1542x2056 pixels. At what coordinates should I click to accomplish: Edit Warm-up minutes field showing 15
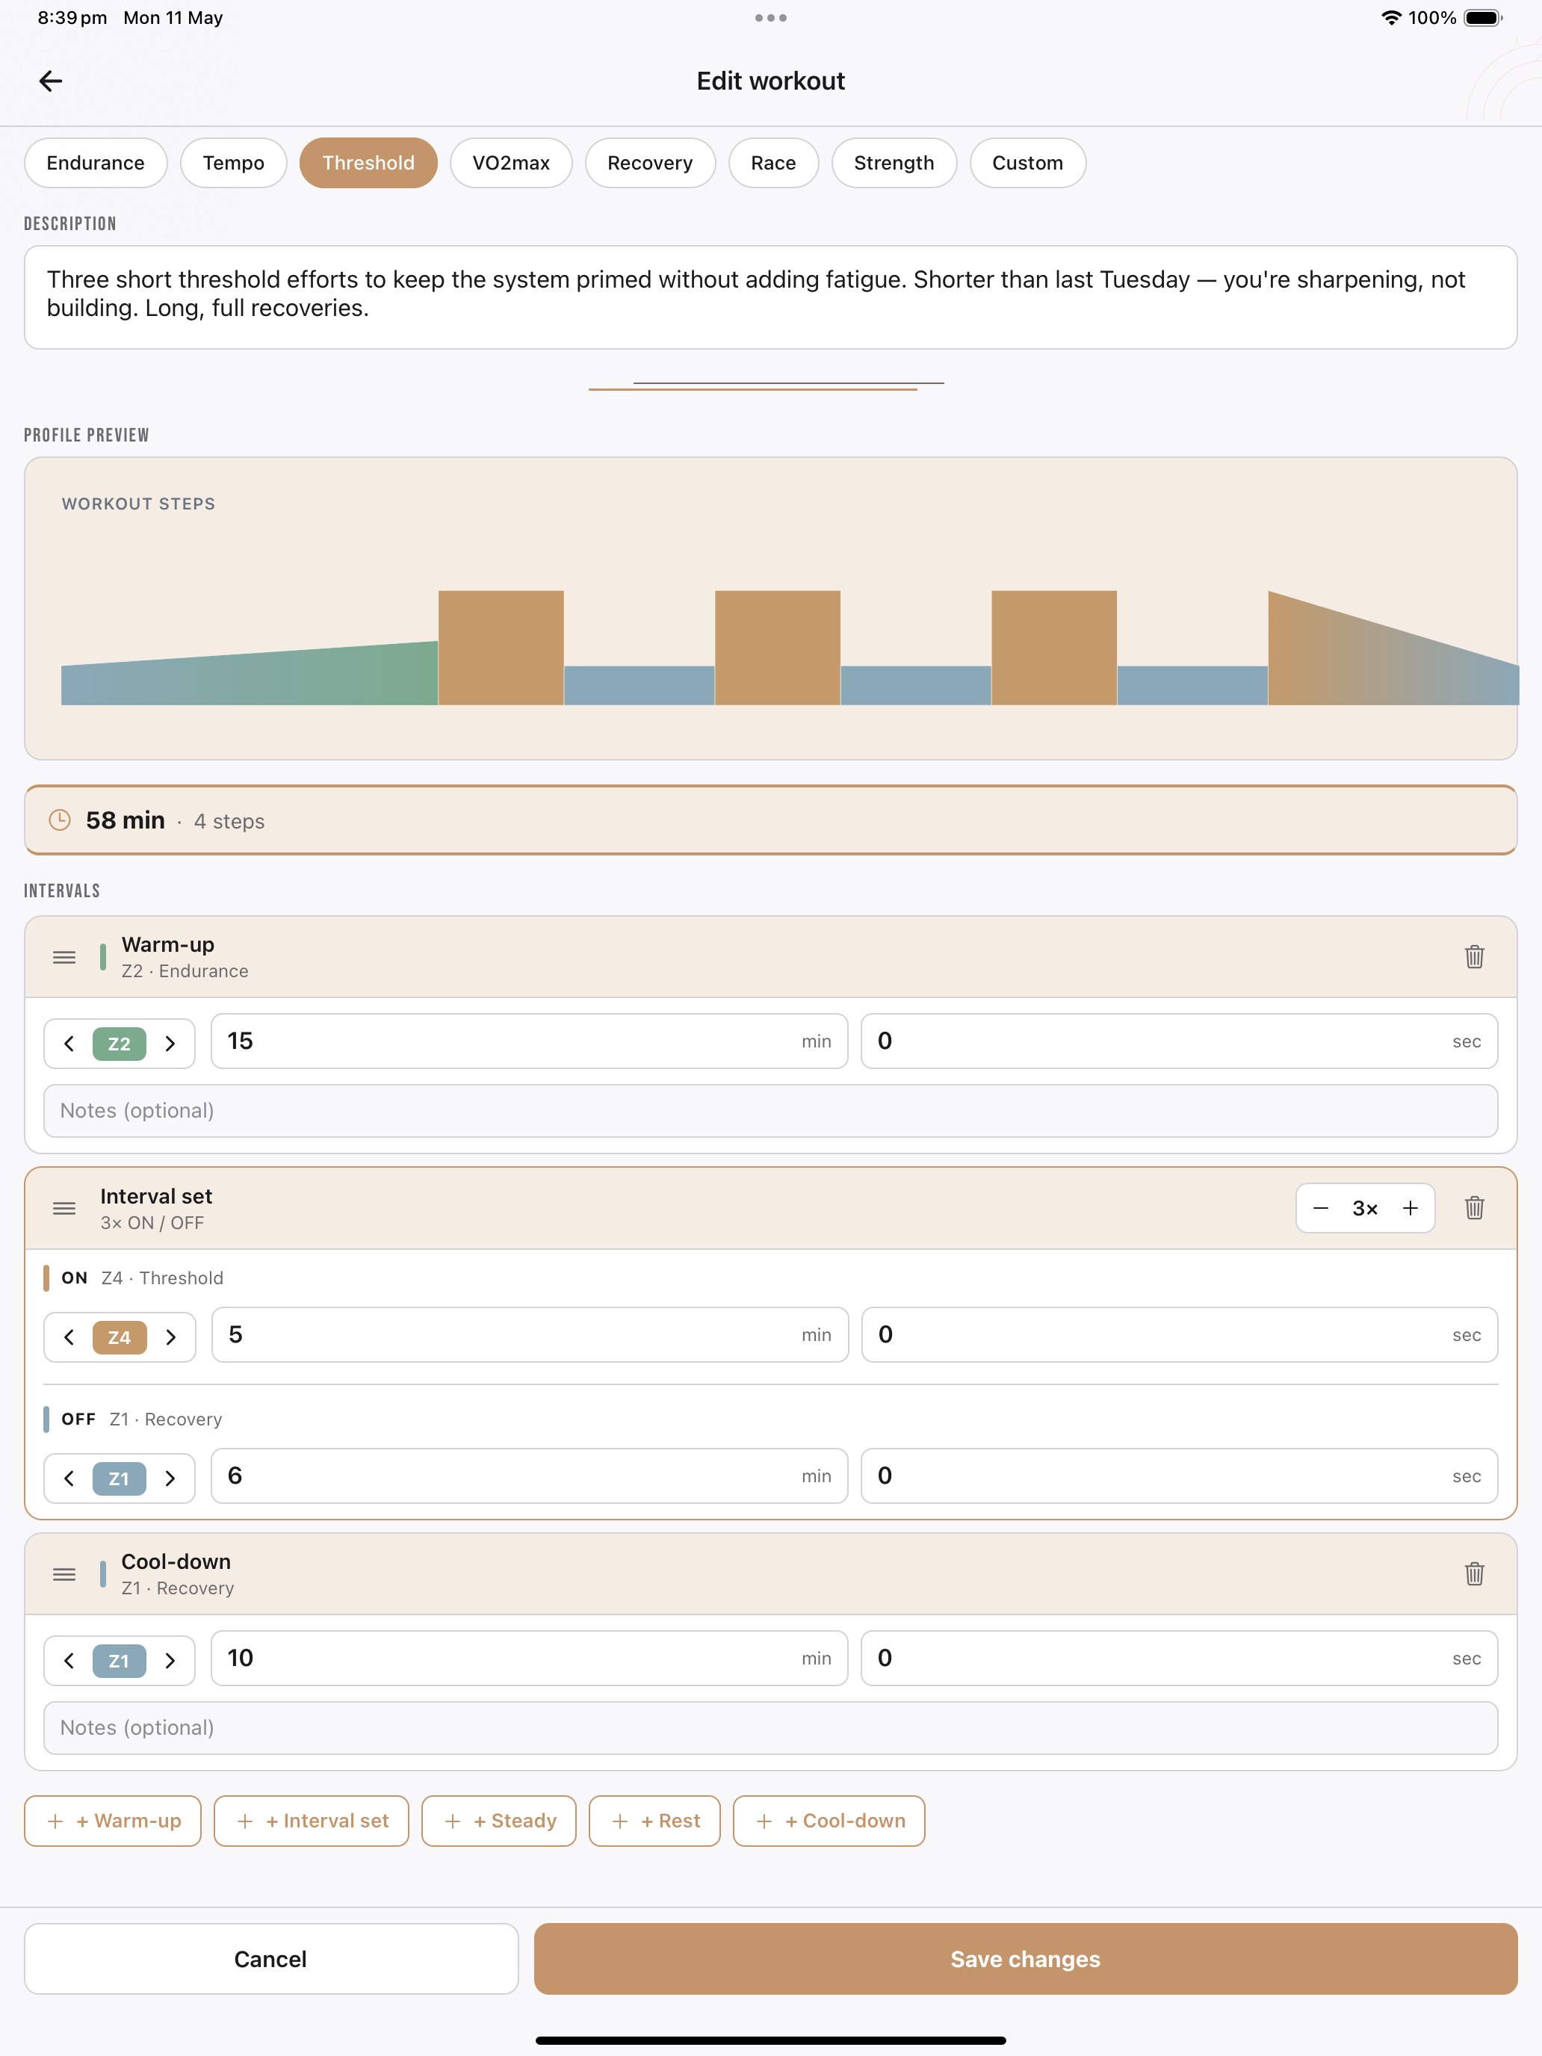[x=529, y=1041]
